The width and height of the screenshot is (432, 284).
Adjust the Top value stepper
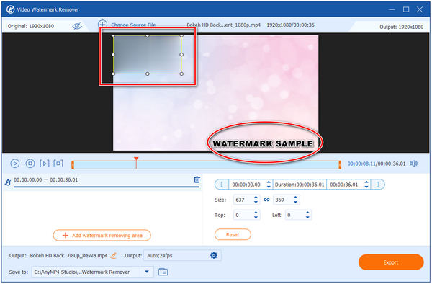tap(256, 215)
